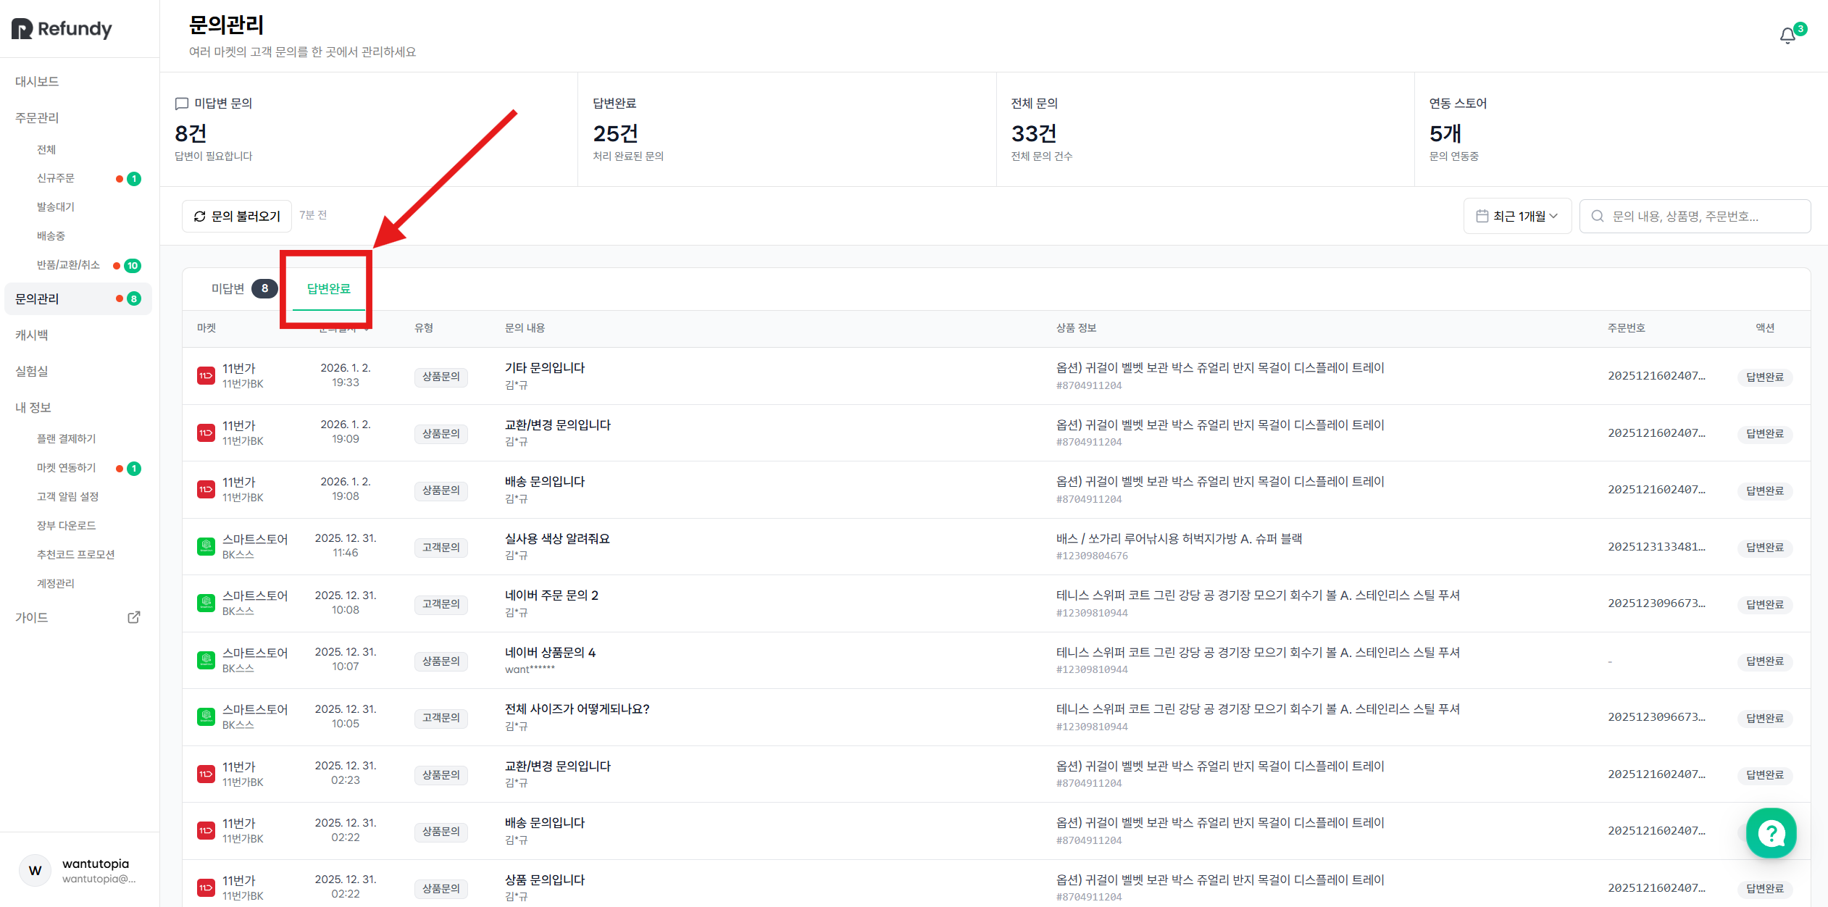Go to 마켓 연동하기 in the sidebar
This screenshot has height=907, width=1828.
66,468
